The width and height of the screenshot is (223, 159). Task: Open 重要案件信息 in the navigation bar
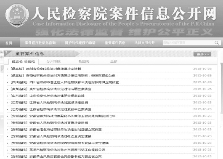115,42
